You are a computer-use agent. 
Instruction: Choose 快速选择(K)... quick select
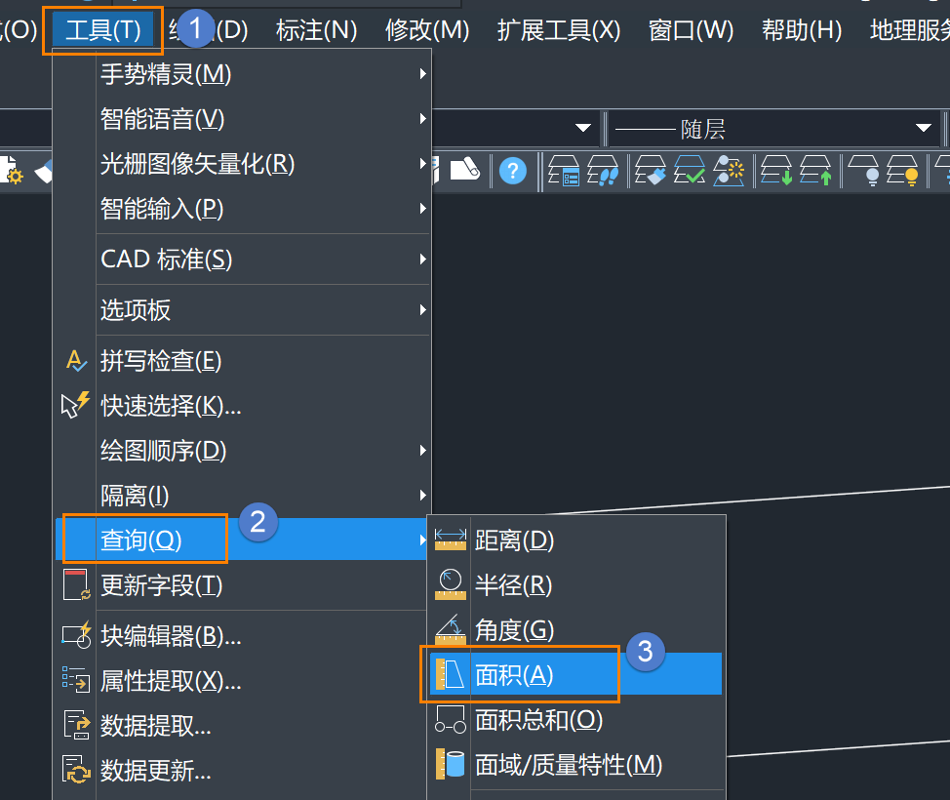242,406
